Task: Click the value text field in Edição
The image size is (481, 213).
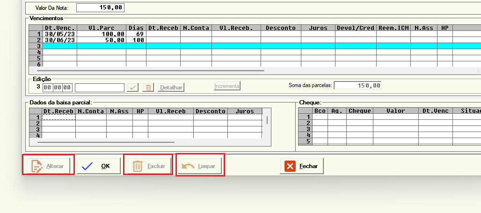Action: pos(100,88)
